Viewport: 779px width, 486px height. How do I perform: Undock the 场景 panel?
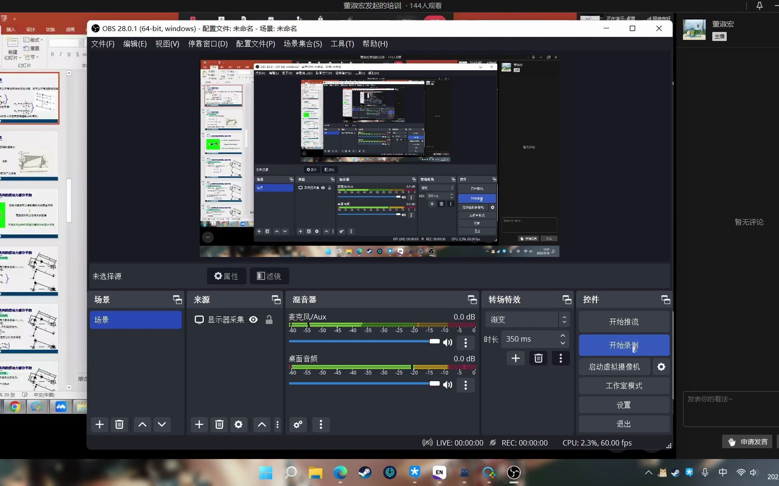(x=178, y=300)
